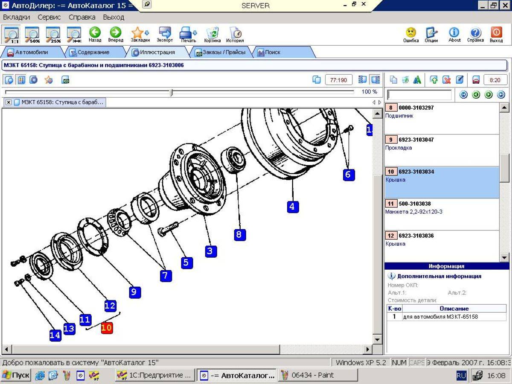Image resolution: width=512 pixels, height=384 pixels.
Task: Click the 8:20 counter field
Action: point(495,80)
